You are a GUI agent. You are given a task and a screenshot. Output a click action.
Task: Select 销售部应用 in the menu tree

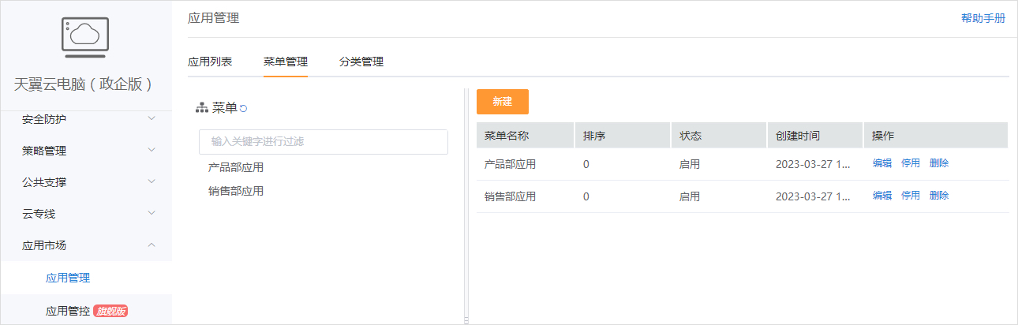click(236, 191)
